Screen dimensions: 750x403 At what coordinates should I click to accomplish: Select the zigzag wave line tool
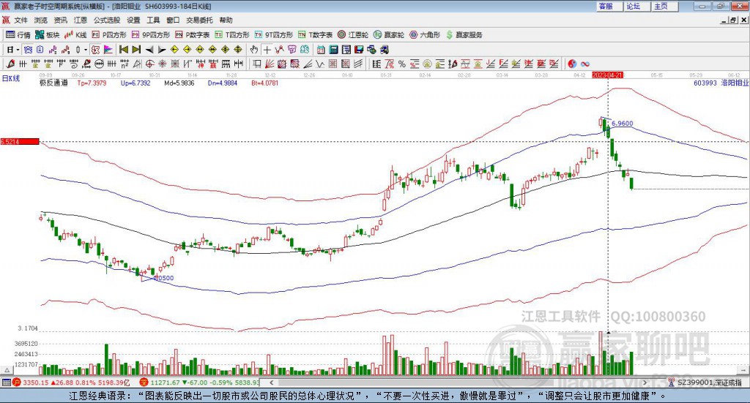(320, 64)
